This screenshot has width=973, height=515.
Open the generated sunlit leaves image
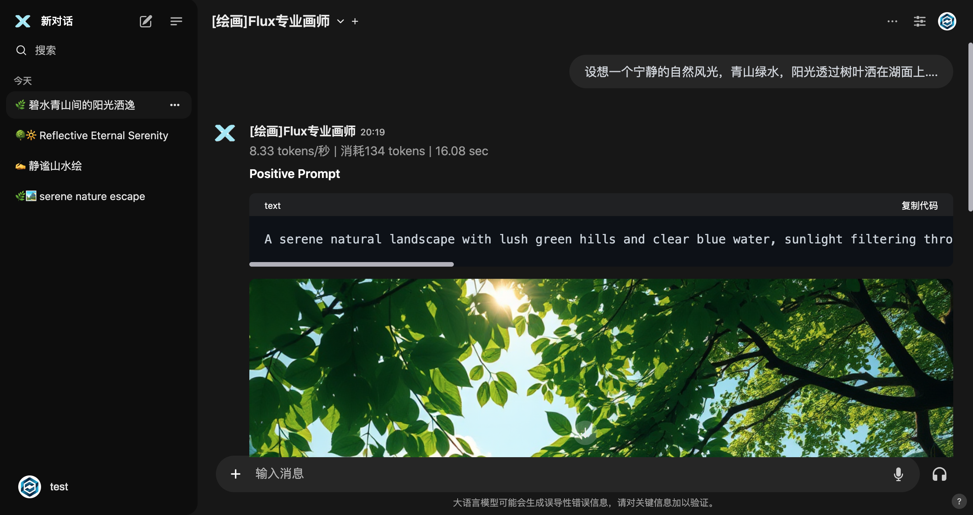point(601,368)
